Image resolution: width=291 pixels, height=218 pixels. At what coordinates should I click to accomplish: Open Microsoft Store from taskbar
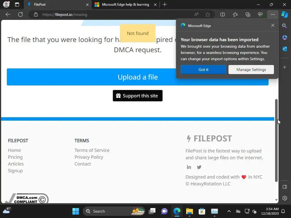tap(202, 211)
